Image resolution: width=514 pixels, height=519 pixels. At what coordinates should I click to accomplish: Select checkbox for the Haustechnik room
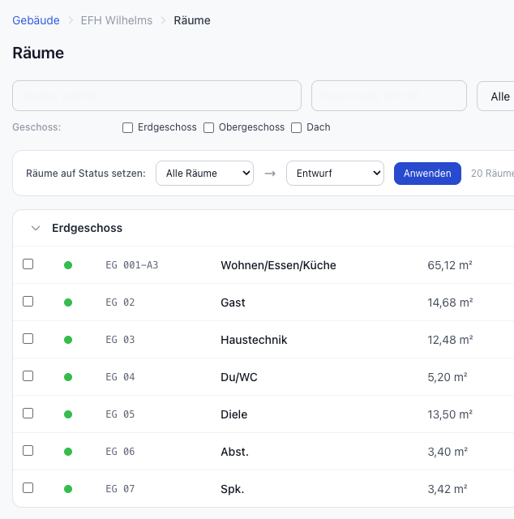coord(28,339)
